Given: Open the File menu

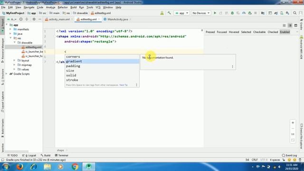Looking at the screenshot, I should pyautogui.click(x=3, y=8).
